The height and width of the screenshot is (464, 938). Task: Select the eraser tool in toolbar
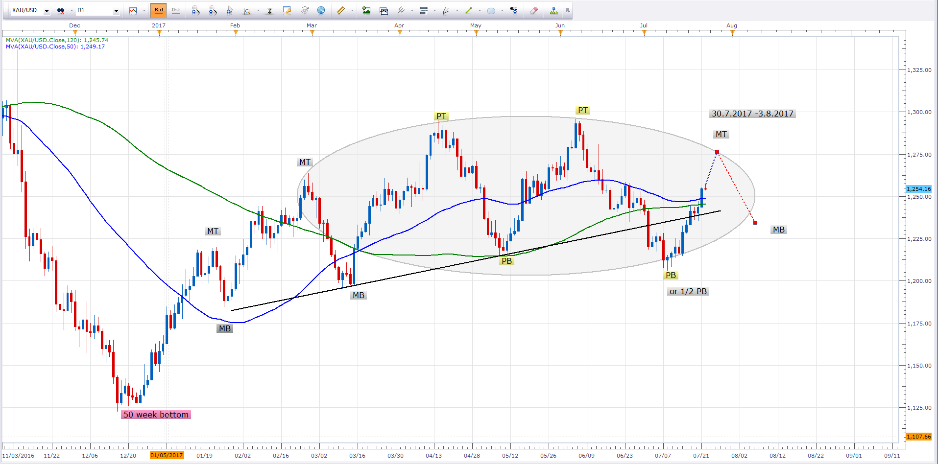click(x=534, y=10)
